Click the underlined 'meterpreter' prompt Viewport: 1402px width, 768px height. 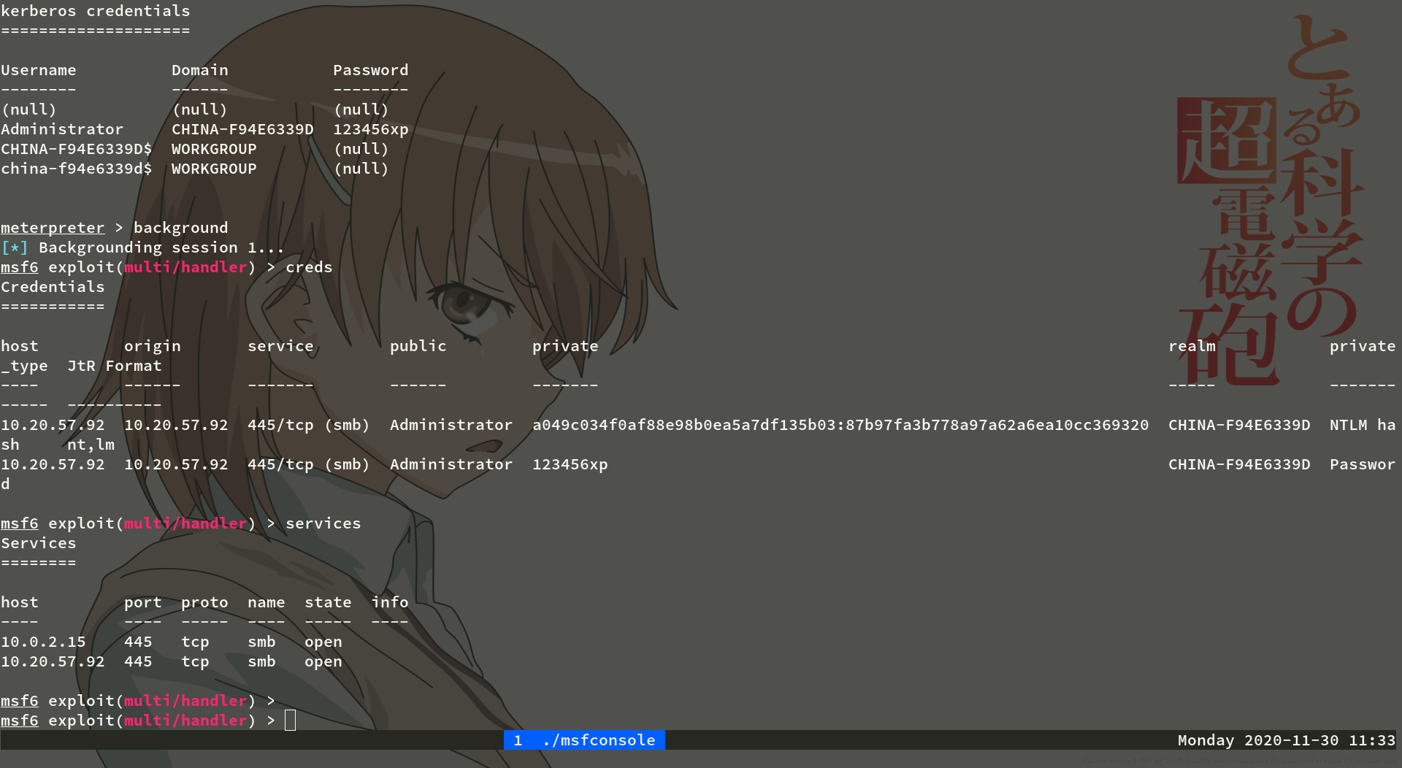(x=53, y=228)
